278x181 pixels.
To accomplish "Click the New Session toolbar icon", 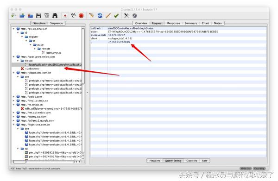I will click(x=13, y=16).
